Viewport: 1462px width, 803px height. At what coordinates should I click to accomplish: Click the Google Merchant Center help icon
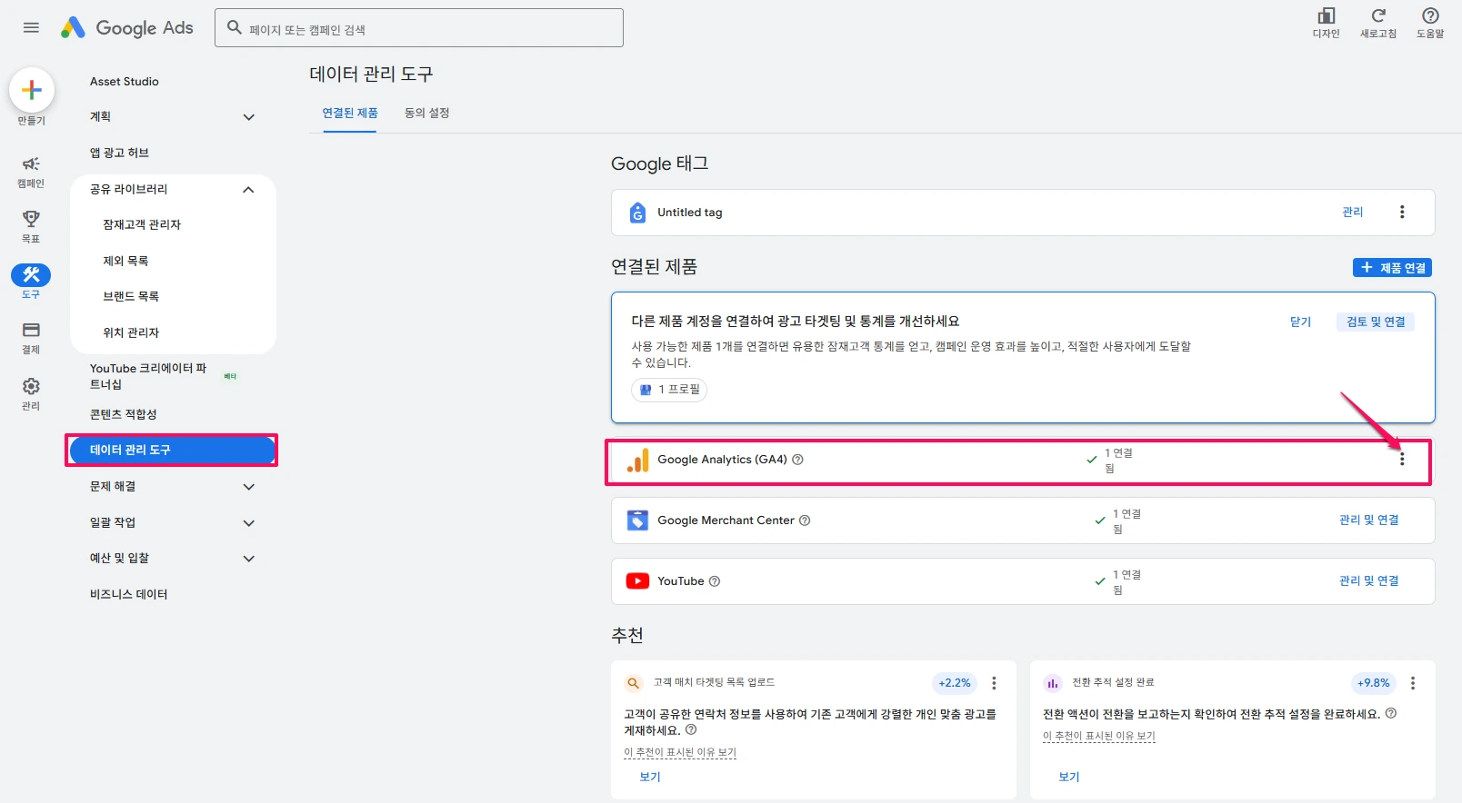tap(805, 520)
